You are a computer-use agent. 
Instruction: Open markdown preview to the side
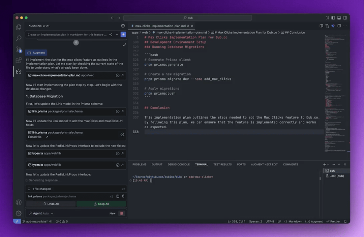(x=321, y=26)
